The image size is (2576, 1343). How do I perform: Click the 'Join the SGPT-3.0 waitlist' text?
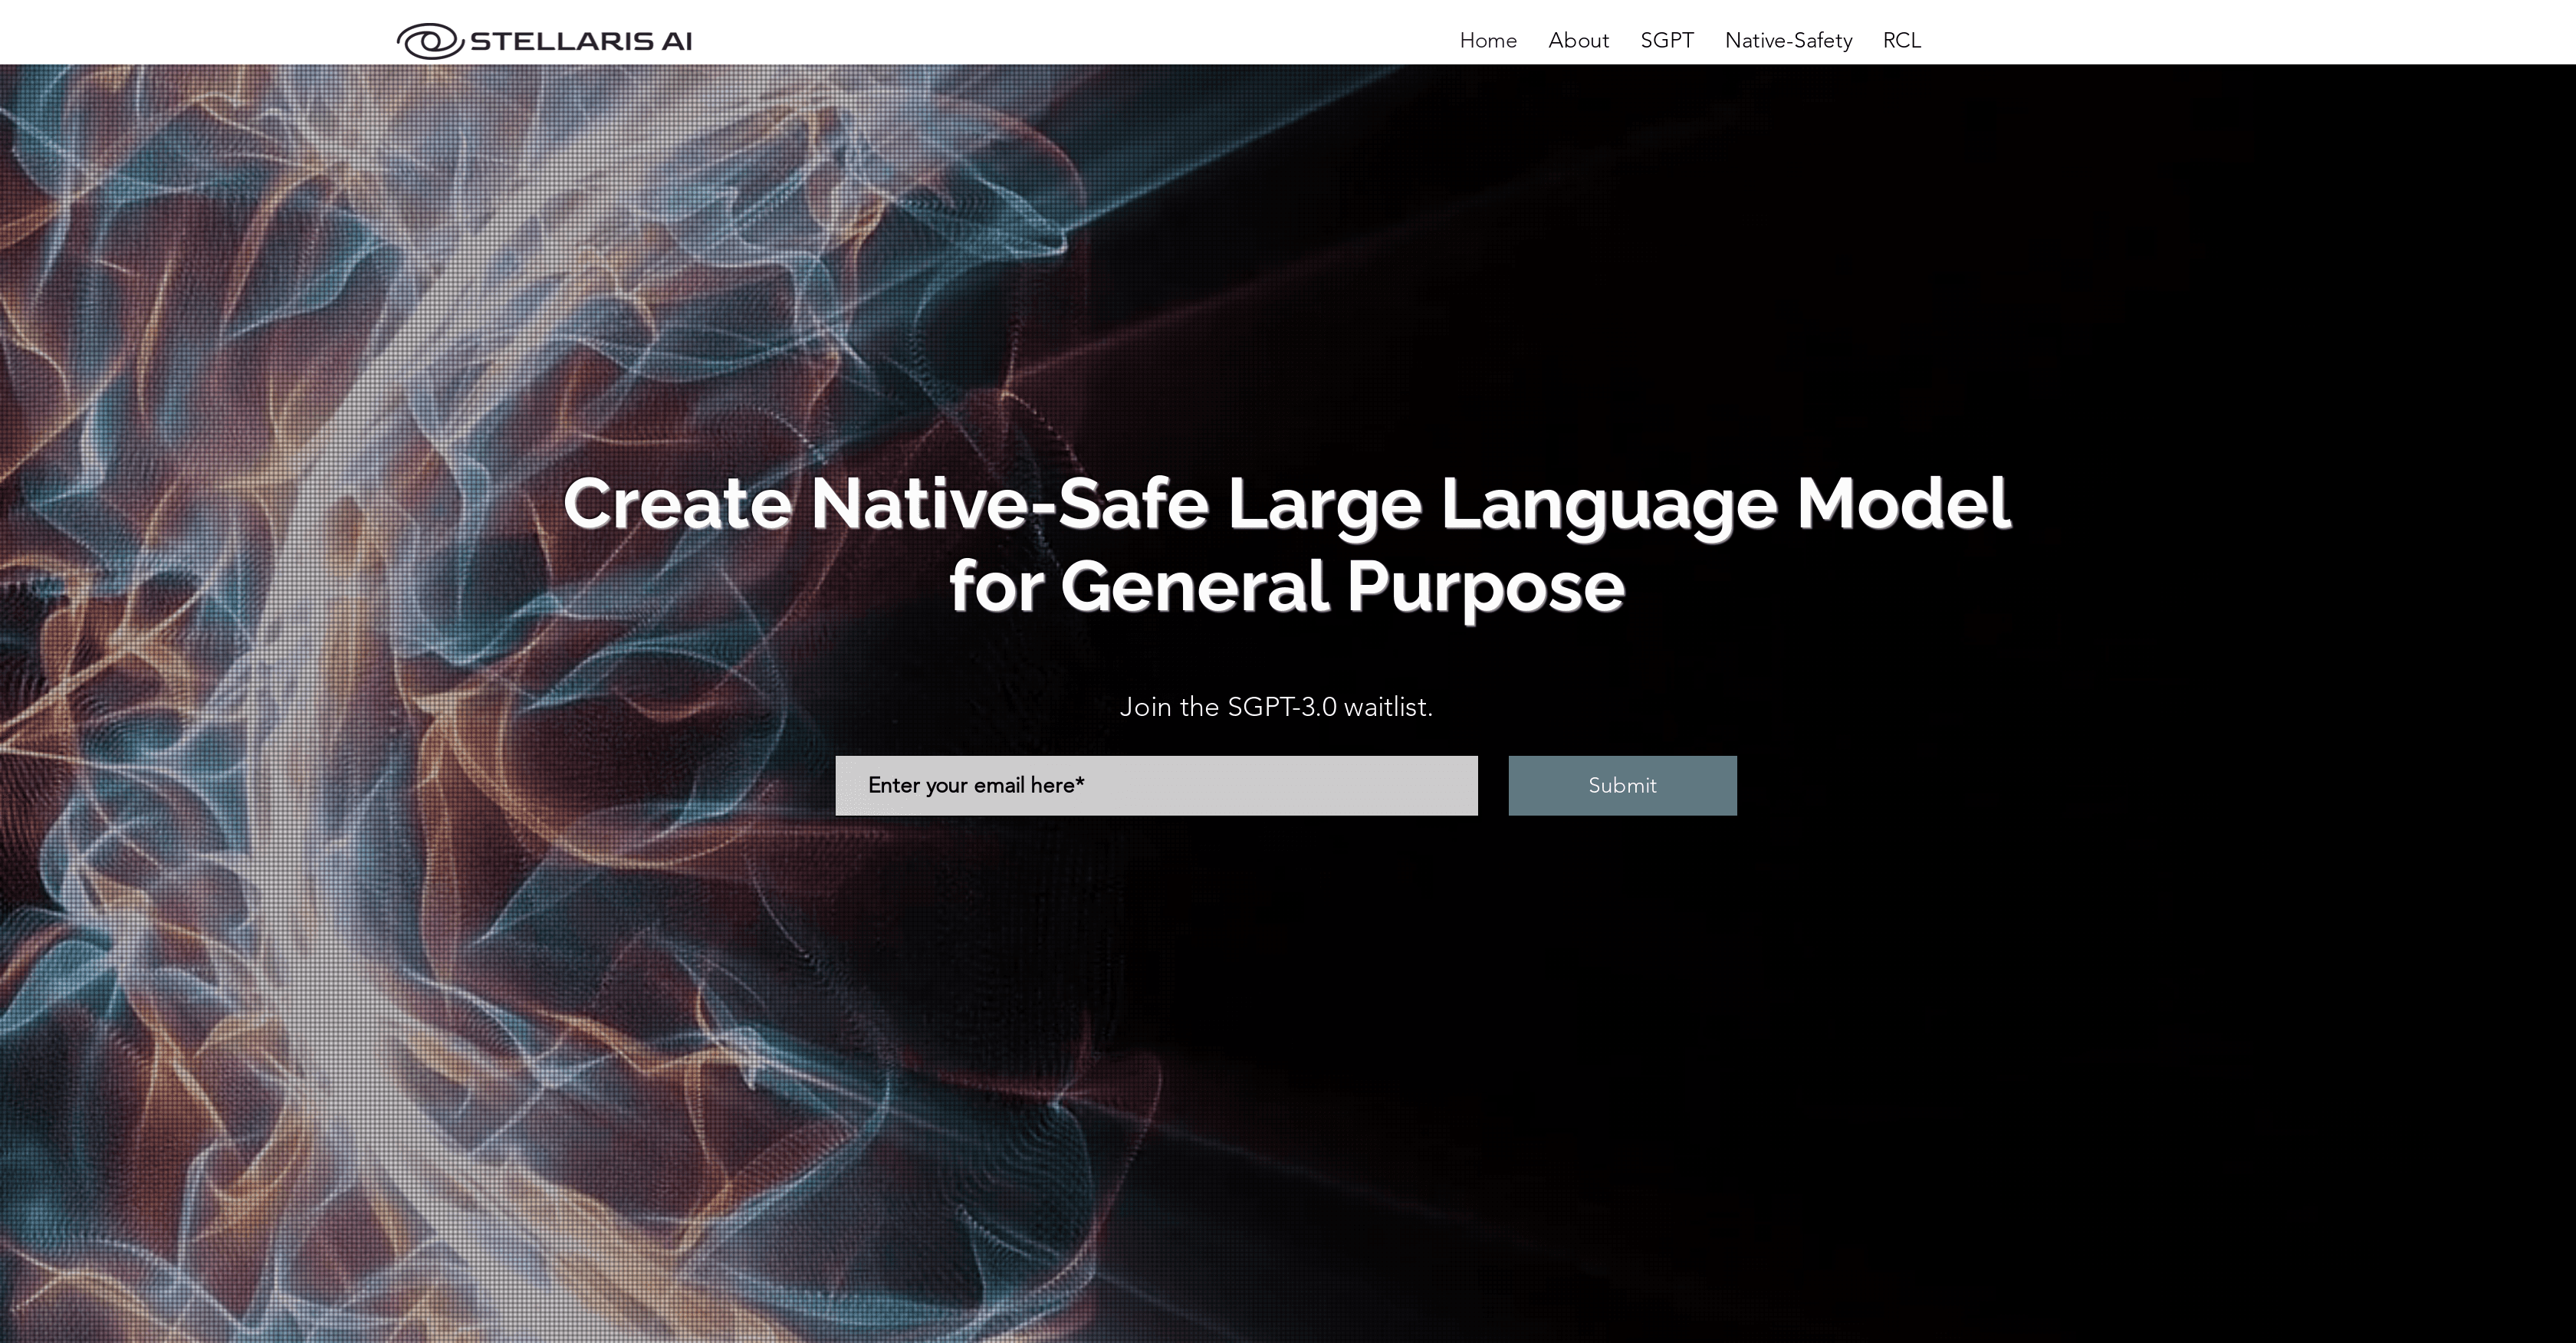tap(1276, 707)
